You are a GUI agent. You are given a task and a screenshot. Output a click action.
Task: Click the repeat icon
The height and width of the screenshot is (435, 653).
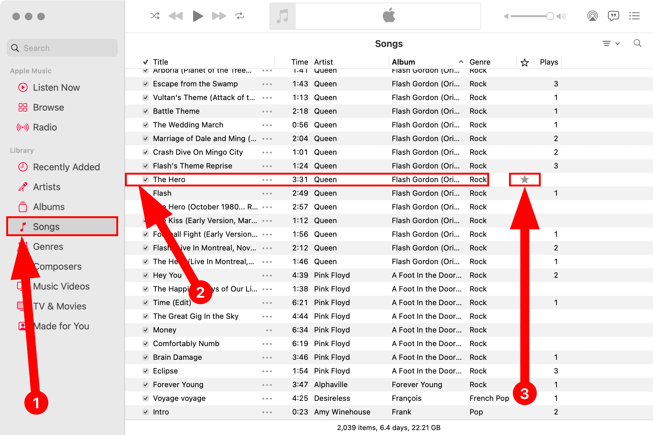pos(239,16)
